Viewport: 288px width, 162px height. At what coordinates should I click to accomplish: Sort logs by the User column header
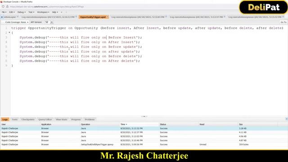(x=20, y=124)
